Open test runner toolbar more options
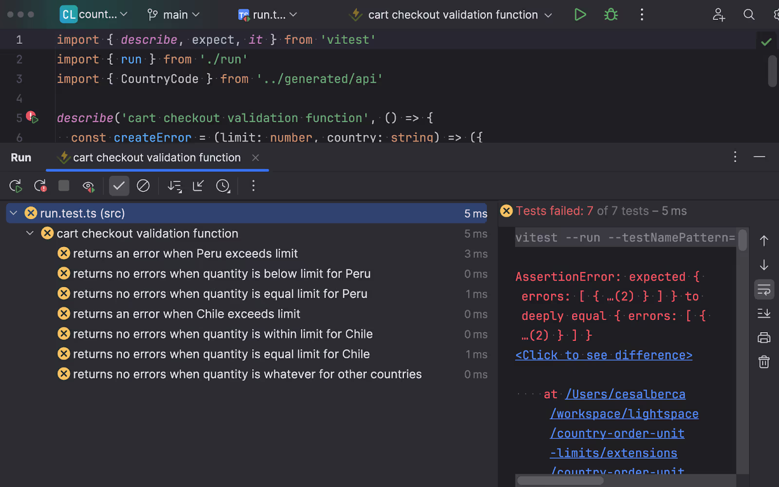Screen dimensions: 779x487 253,186
